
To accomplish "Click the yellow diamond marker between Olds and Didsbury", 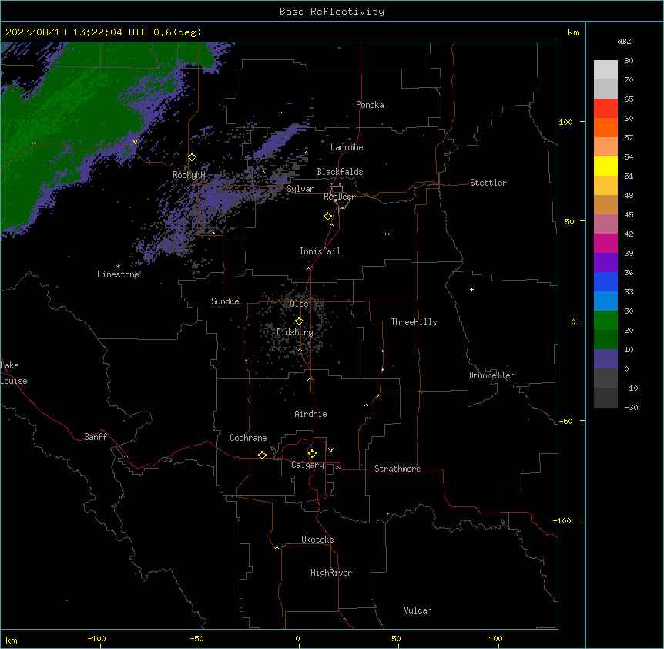I will 299,321.
